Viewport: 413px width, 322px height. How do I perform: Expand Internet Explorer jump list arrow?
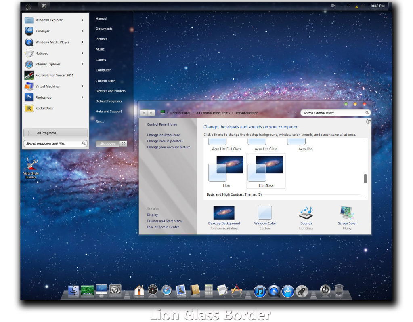82,64
